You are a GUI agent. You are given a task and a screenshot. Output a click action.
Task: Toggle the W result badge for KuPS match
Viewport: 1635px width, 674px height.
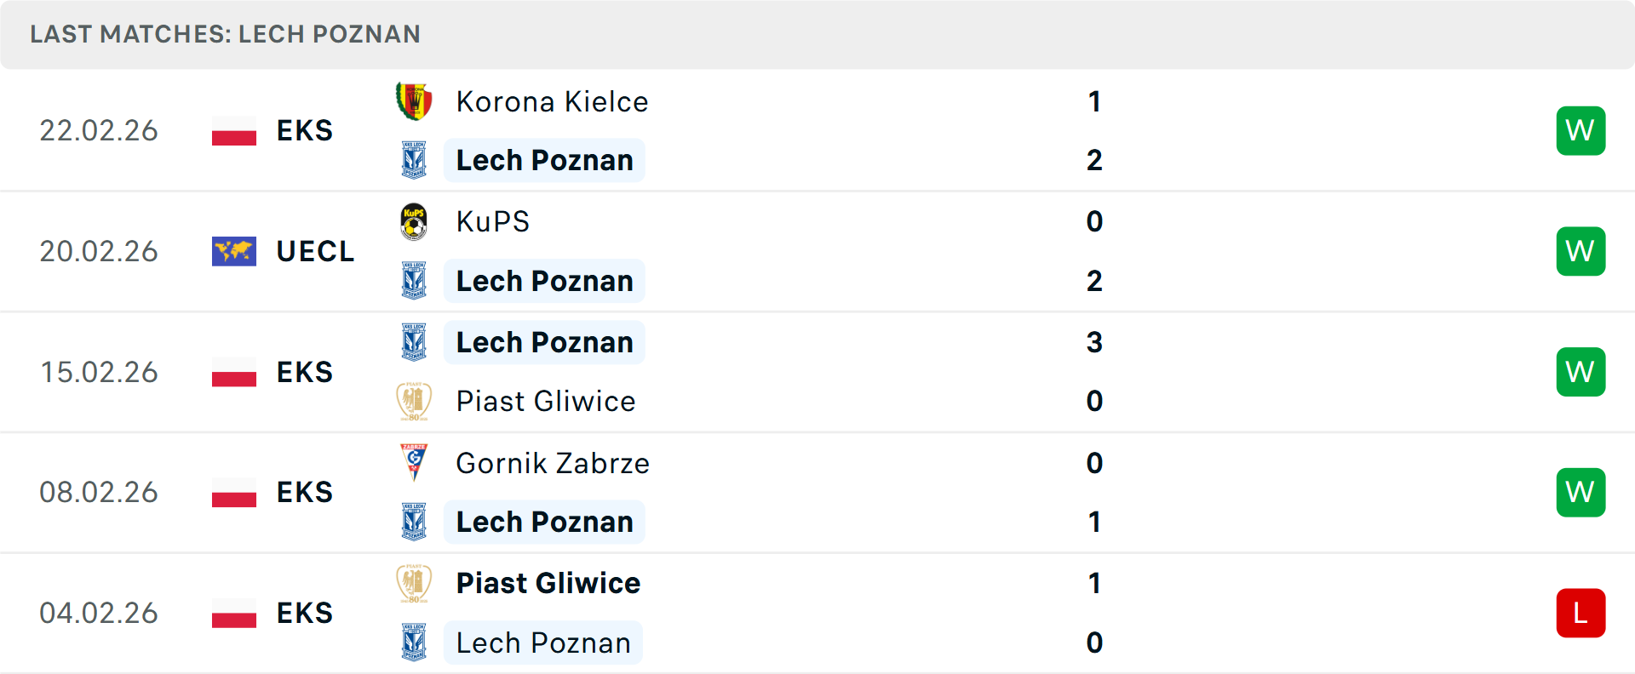click(x=1580, y=251)
